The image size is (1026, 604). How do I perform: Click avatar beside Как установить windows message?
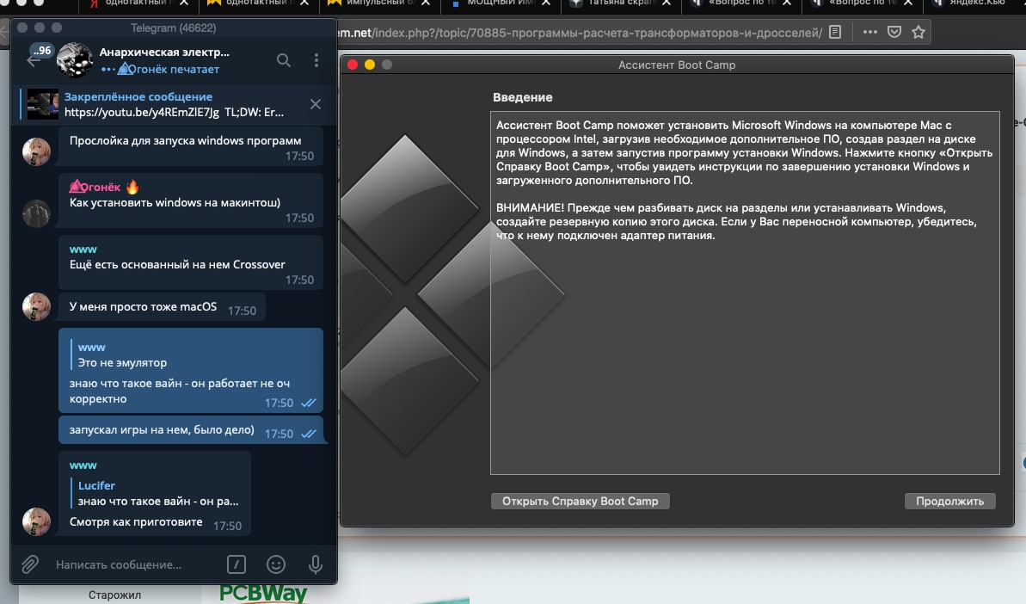[x=37, y=214]
